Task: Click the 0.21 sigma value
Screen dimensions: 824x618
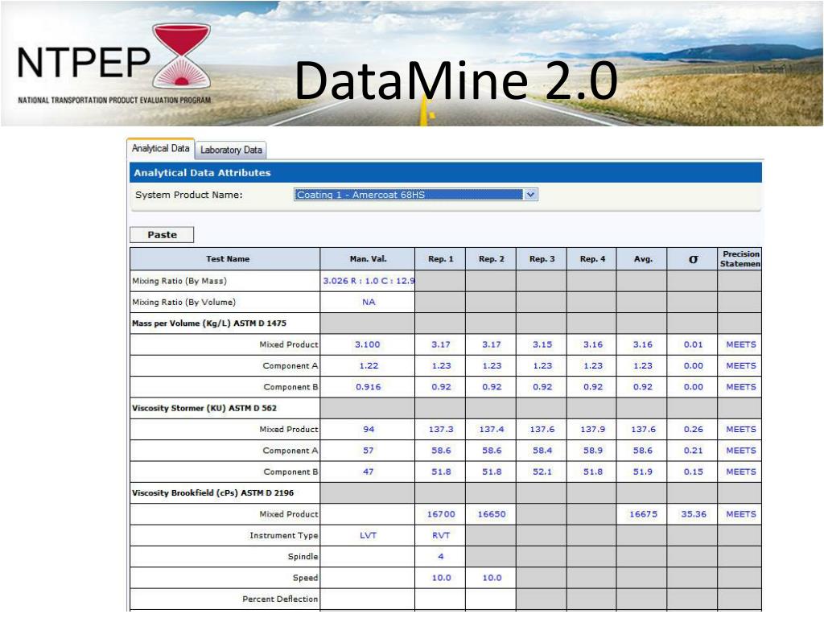Action: click(693, 451)
